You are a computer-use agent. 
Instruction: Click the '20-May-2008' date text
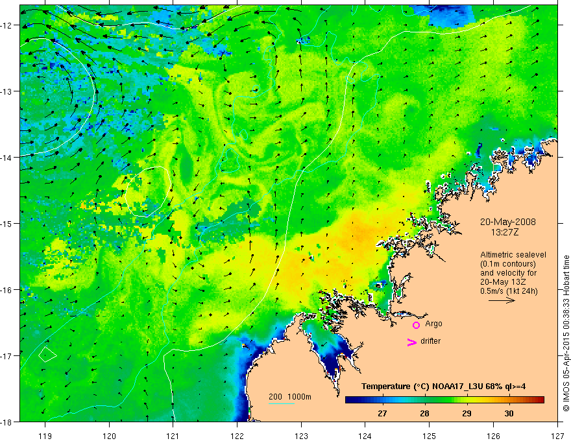pyautogui.click(x=507, y=222)
